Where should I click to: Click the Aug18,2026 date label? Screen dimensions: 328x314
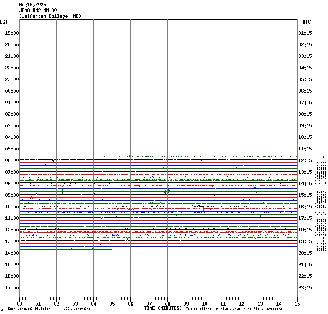point(32,4)
